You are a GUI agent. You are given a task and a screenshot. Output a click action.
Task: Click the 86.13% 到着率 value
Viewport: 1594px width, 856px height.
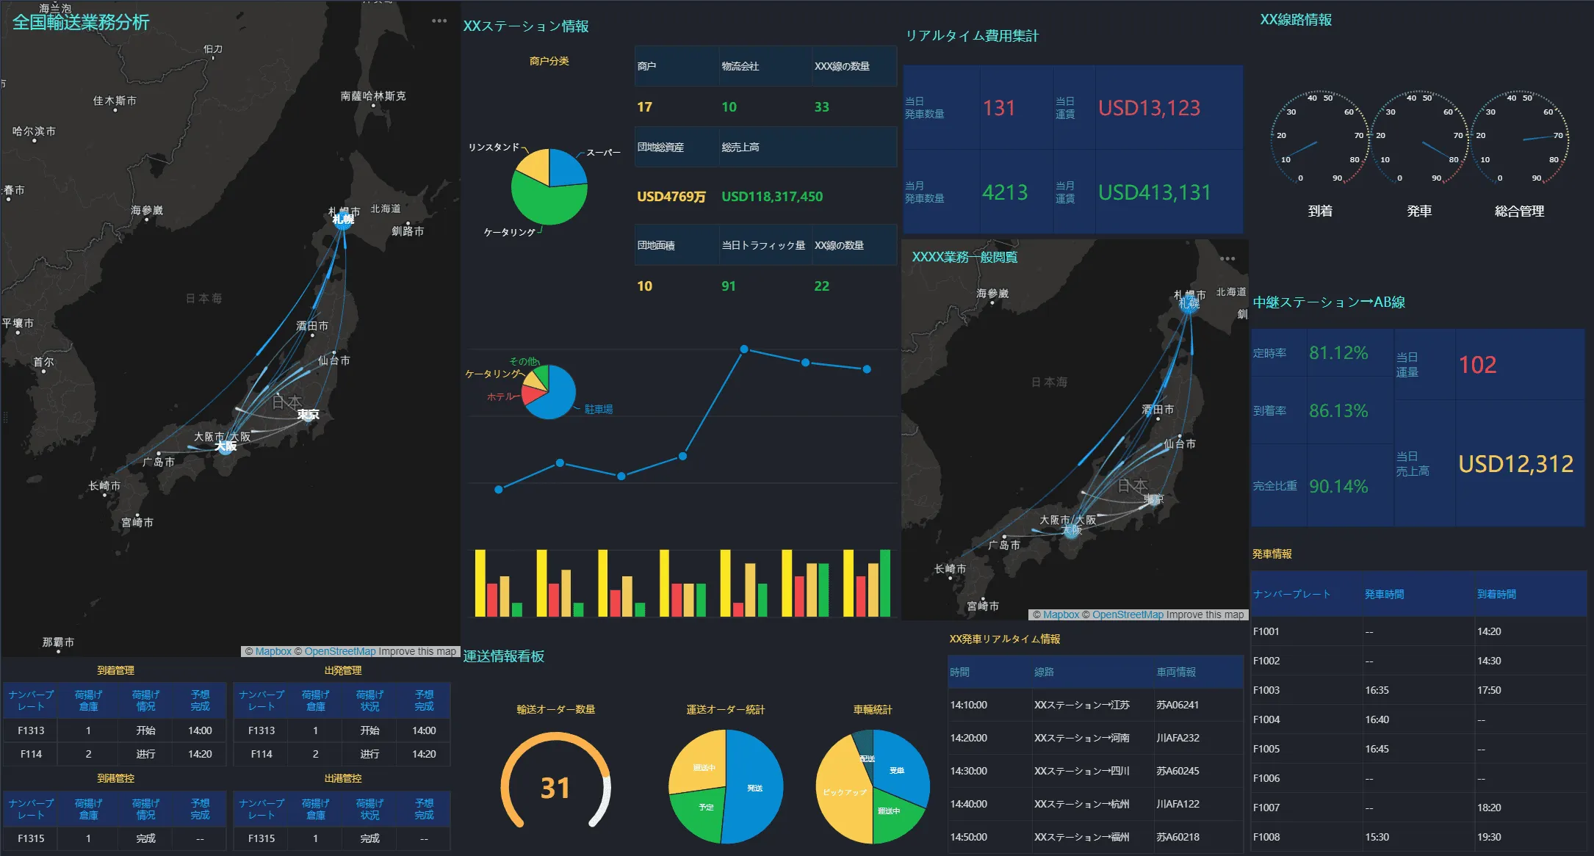(x=1338, y=411)
